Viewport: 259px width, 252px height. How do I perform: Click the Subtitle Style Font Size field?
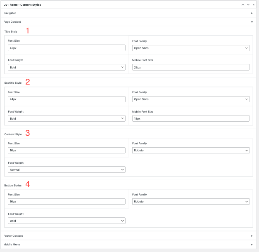tap(67, 99)
